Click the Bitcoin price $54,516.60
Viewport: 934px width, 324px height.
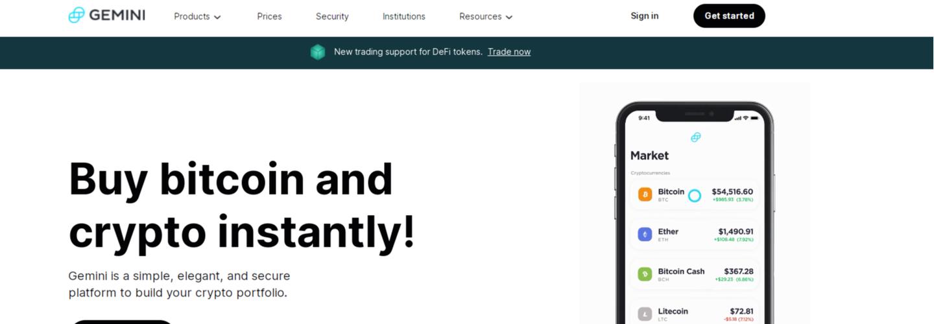click(732, 192)
